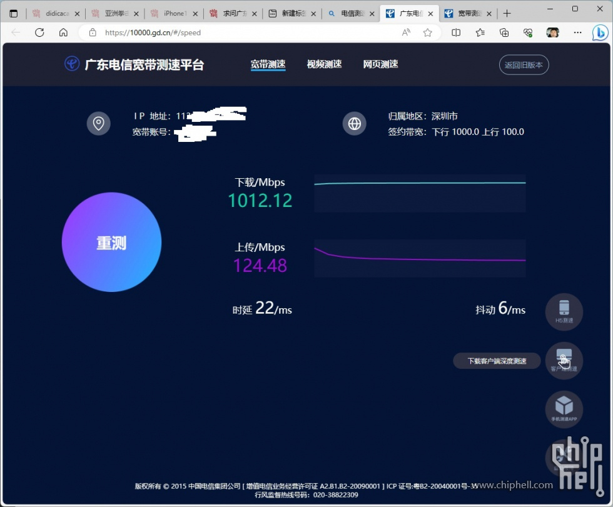Open the Collections icon

[504, 33]
